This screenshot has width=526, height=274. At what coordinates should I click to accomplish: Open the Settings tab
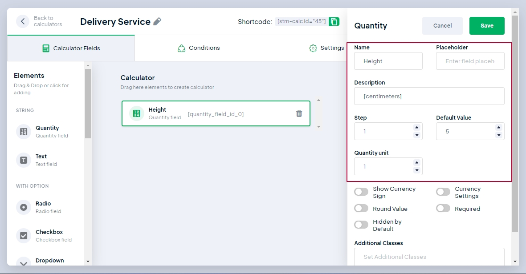tap(327, 48)
